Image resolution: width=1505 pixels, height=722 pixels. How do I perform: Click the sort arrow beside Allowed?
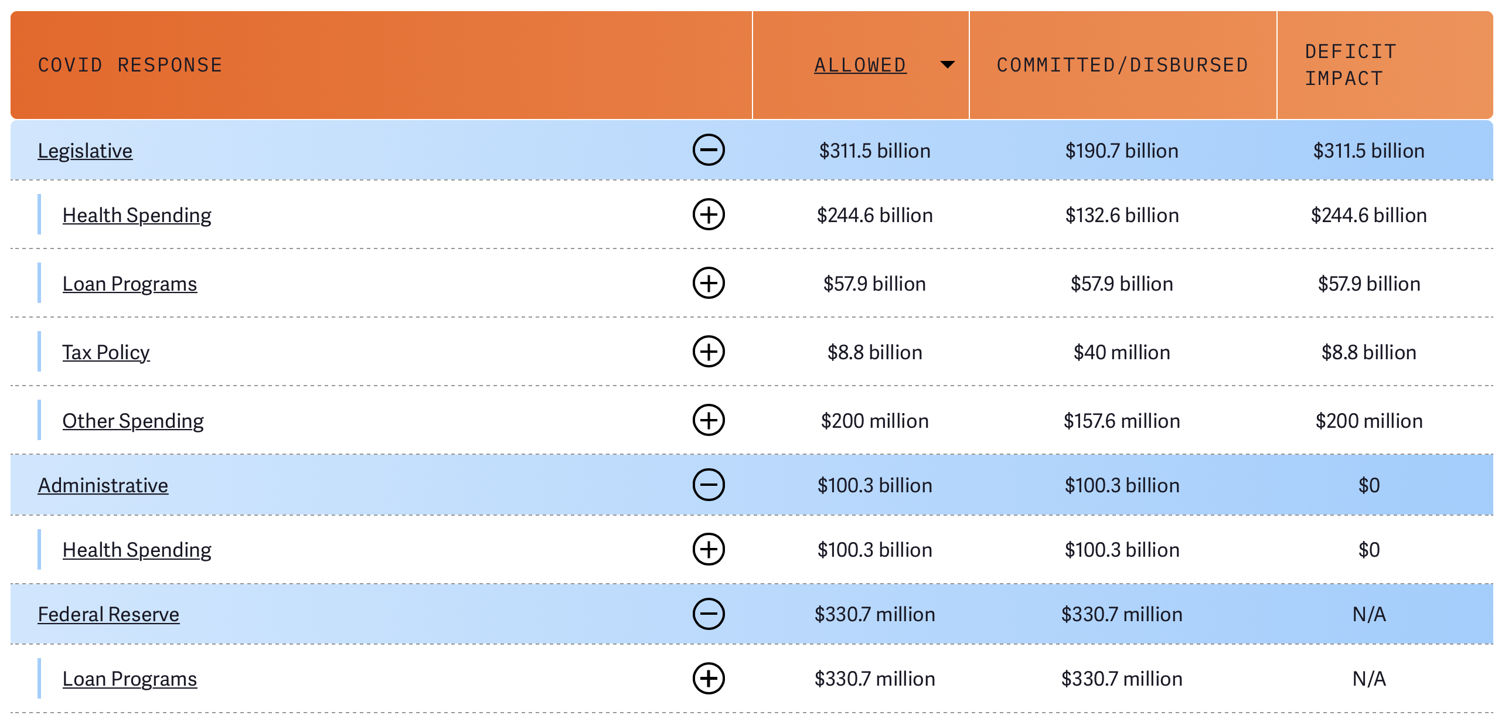click(947, 64)
